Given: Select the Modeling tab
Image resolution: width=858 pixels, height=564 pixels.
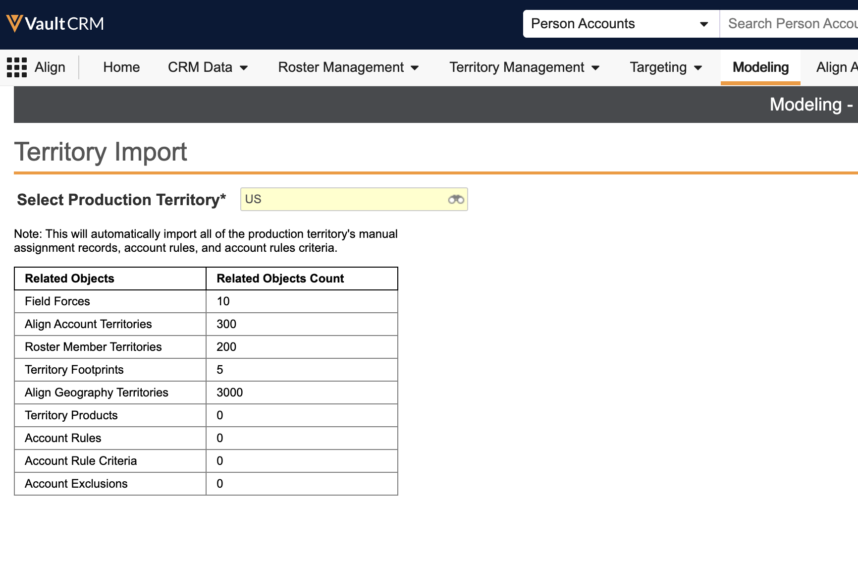Looking at the screenshot, I should pyautogui.click(x=760, y=67).
